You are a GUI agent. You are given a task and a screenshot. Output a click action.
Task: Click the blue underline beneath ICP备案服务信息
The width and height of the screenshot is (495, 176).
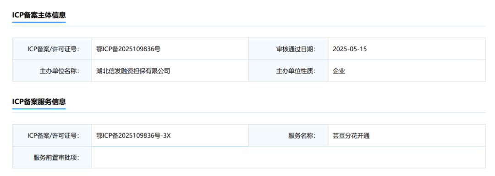click(39, 109)
